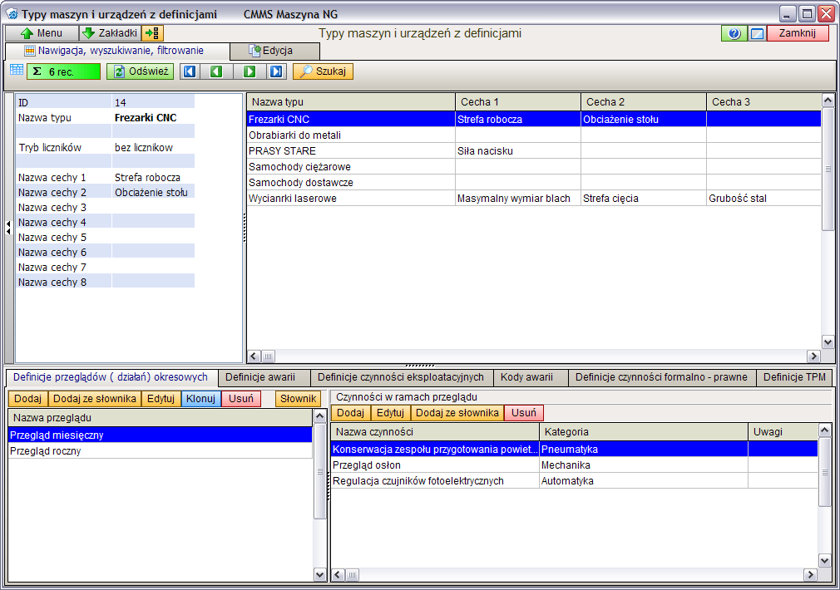Click the green 6 rec. record counter

pyautogui.click(x=64, y=71)
